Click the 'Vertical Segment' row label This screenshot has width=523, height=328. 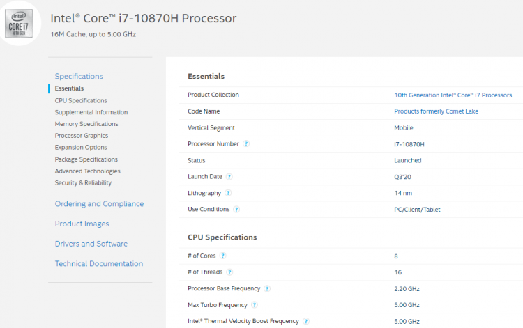(x=211, y=128)
